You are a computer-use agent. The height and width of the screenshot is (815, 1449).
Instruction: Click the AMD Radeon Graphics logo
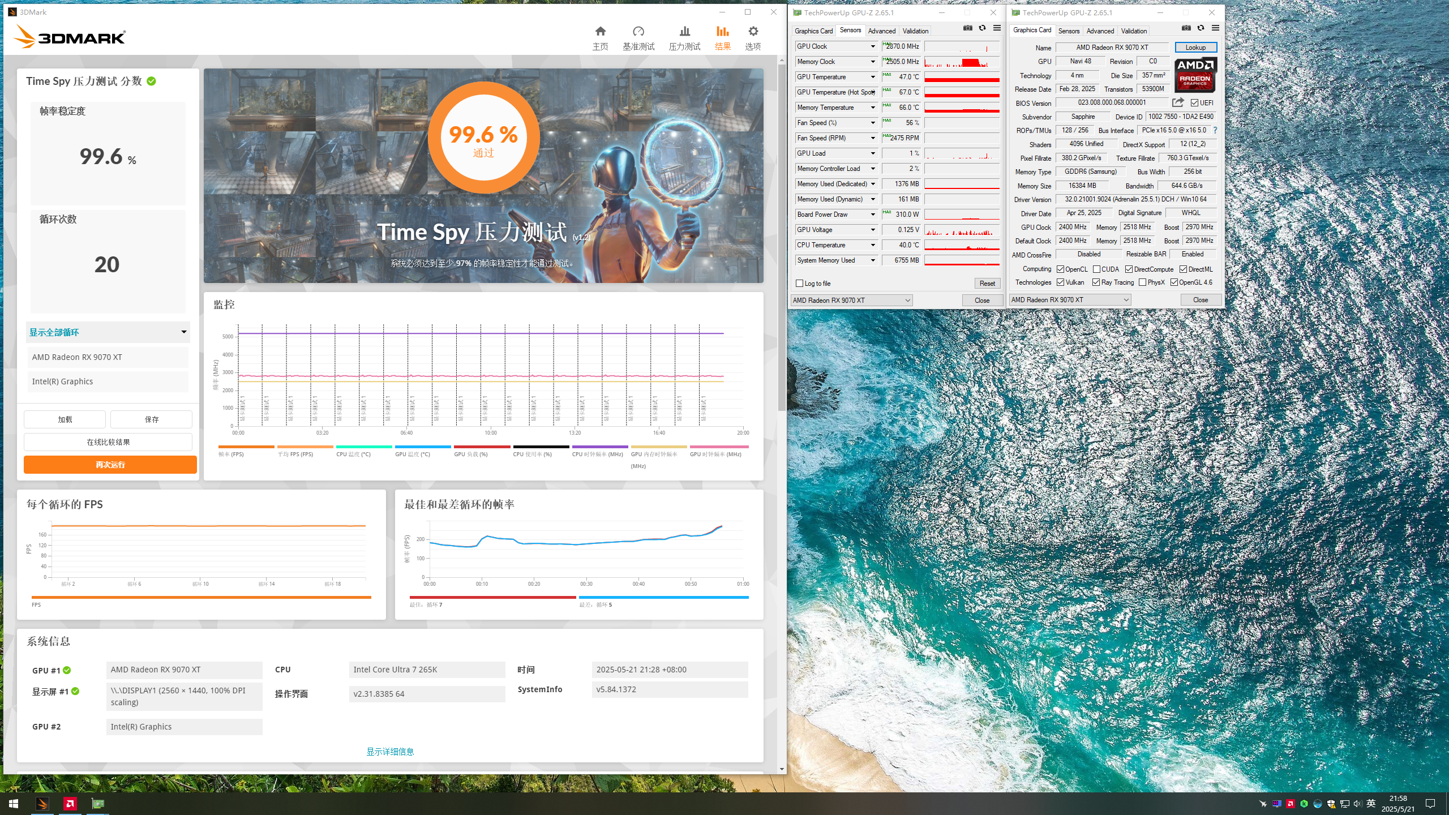point(1195,75)
